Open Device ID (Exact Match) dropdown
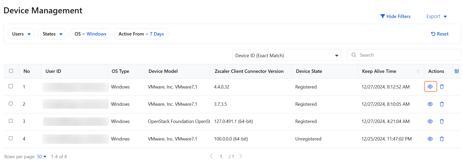The width and height of the screenshot is (463, 165). point(286,55)
